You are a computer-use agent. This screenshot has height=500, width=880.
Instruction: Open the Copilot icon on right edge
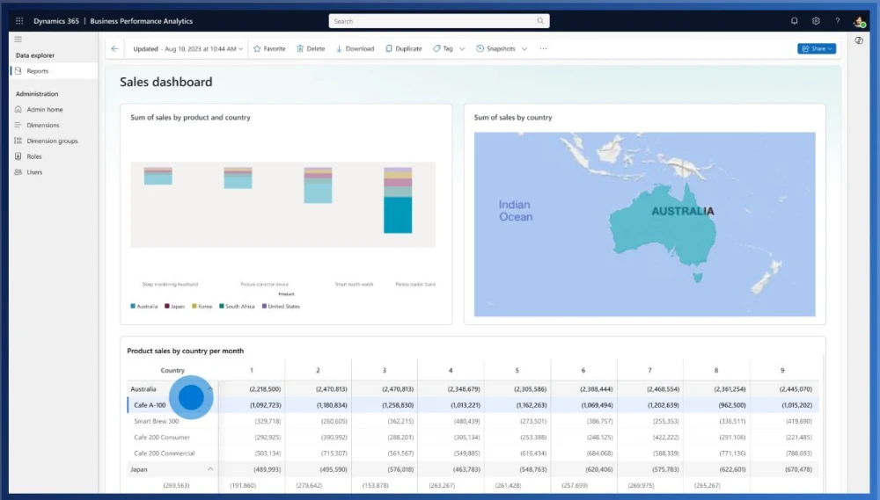click(859, 40)
